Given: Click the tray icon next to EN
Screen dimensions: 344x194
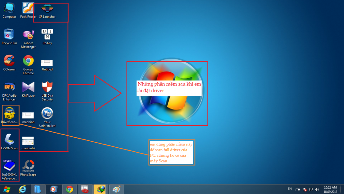Looking at the screenshot, I should click(x=298, y=190).
